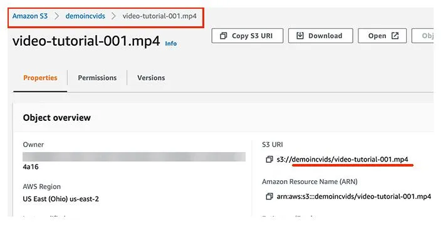
Task: Open the object in new tab
Action: tap(382, 36)
